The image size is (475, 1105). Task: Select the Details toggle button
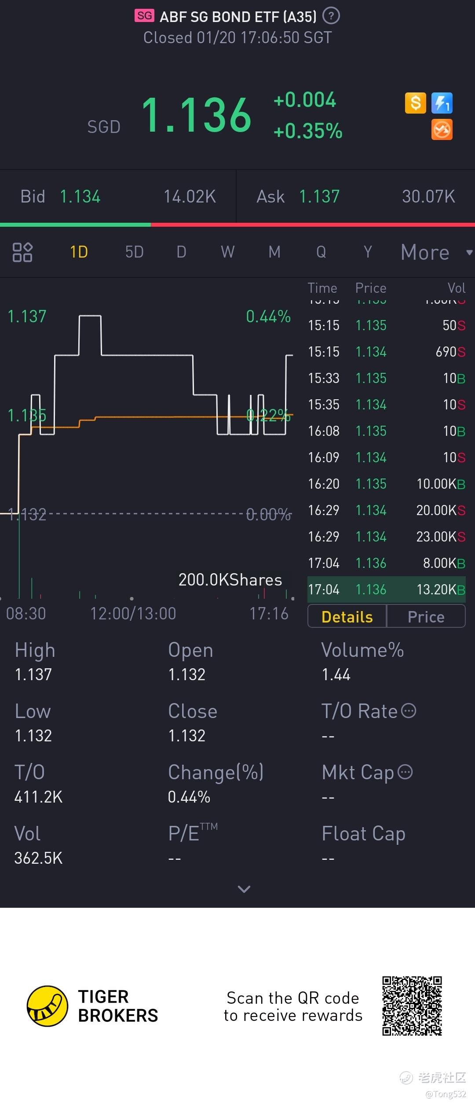[347, 616]
